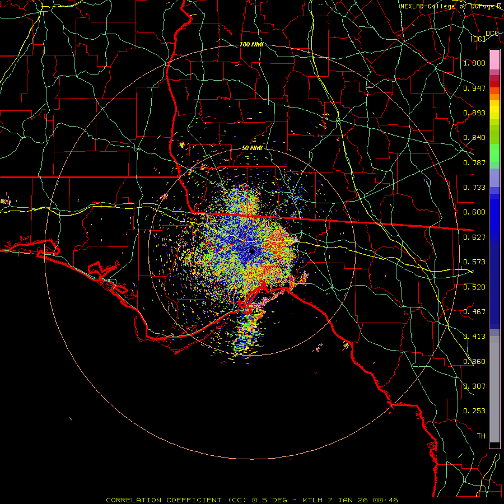Select the 0.627 scale value
The height and width of the screenshot is (504, 504).
pos(474,237)
